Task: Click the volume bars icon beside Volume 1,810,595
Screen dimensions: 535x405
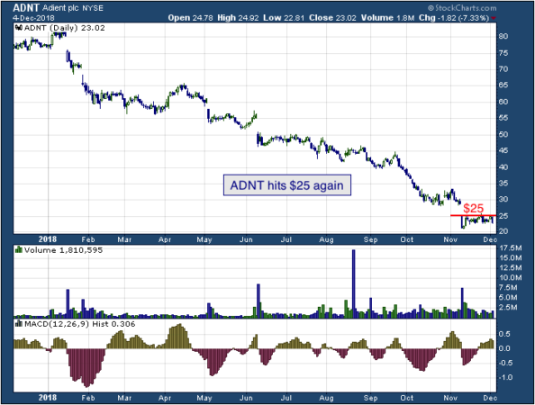Action: (x=19, y=250)
